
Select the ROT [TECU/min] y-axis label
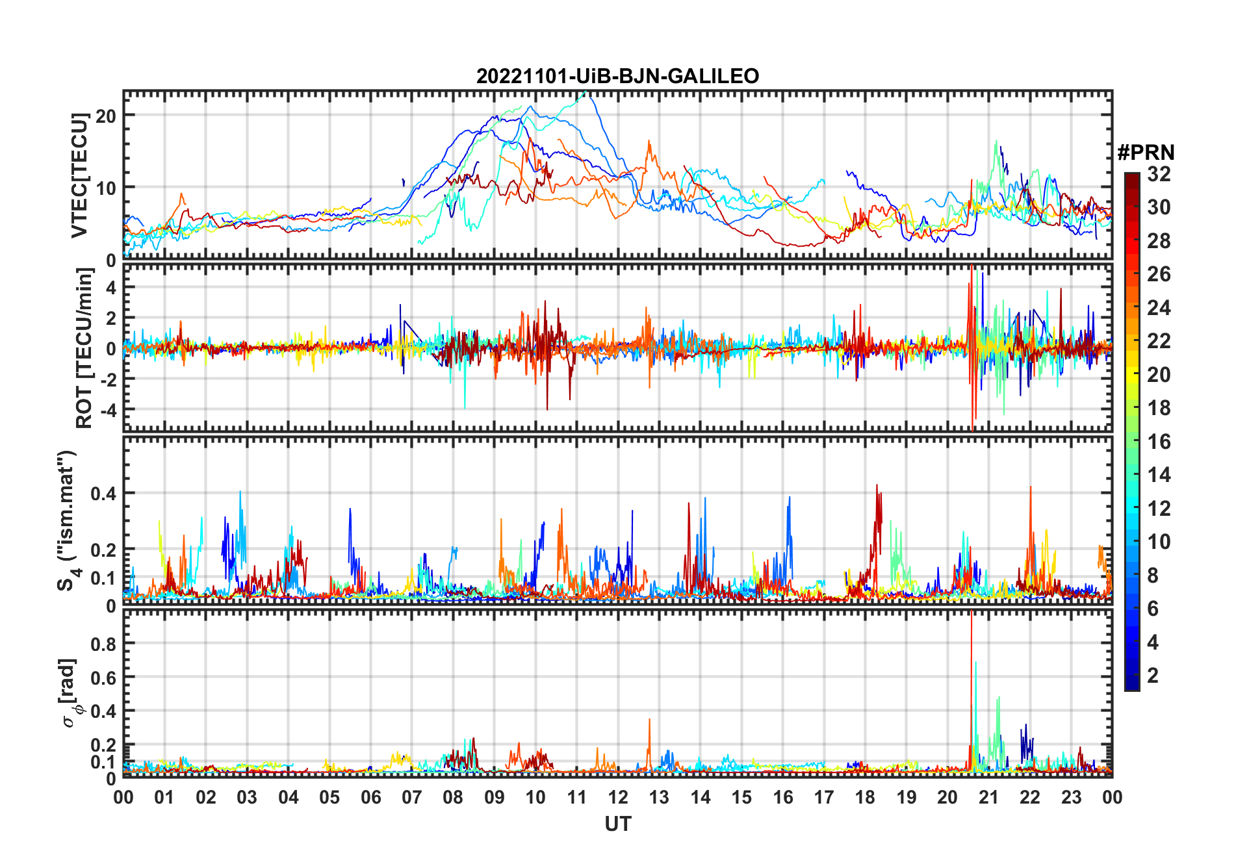point(85,348)
